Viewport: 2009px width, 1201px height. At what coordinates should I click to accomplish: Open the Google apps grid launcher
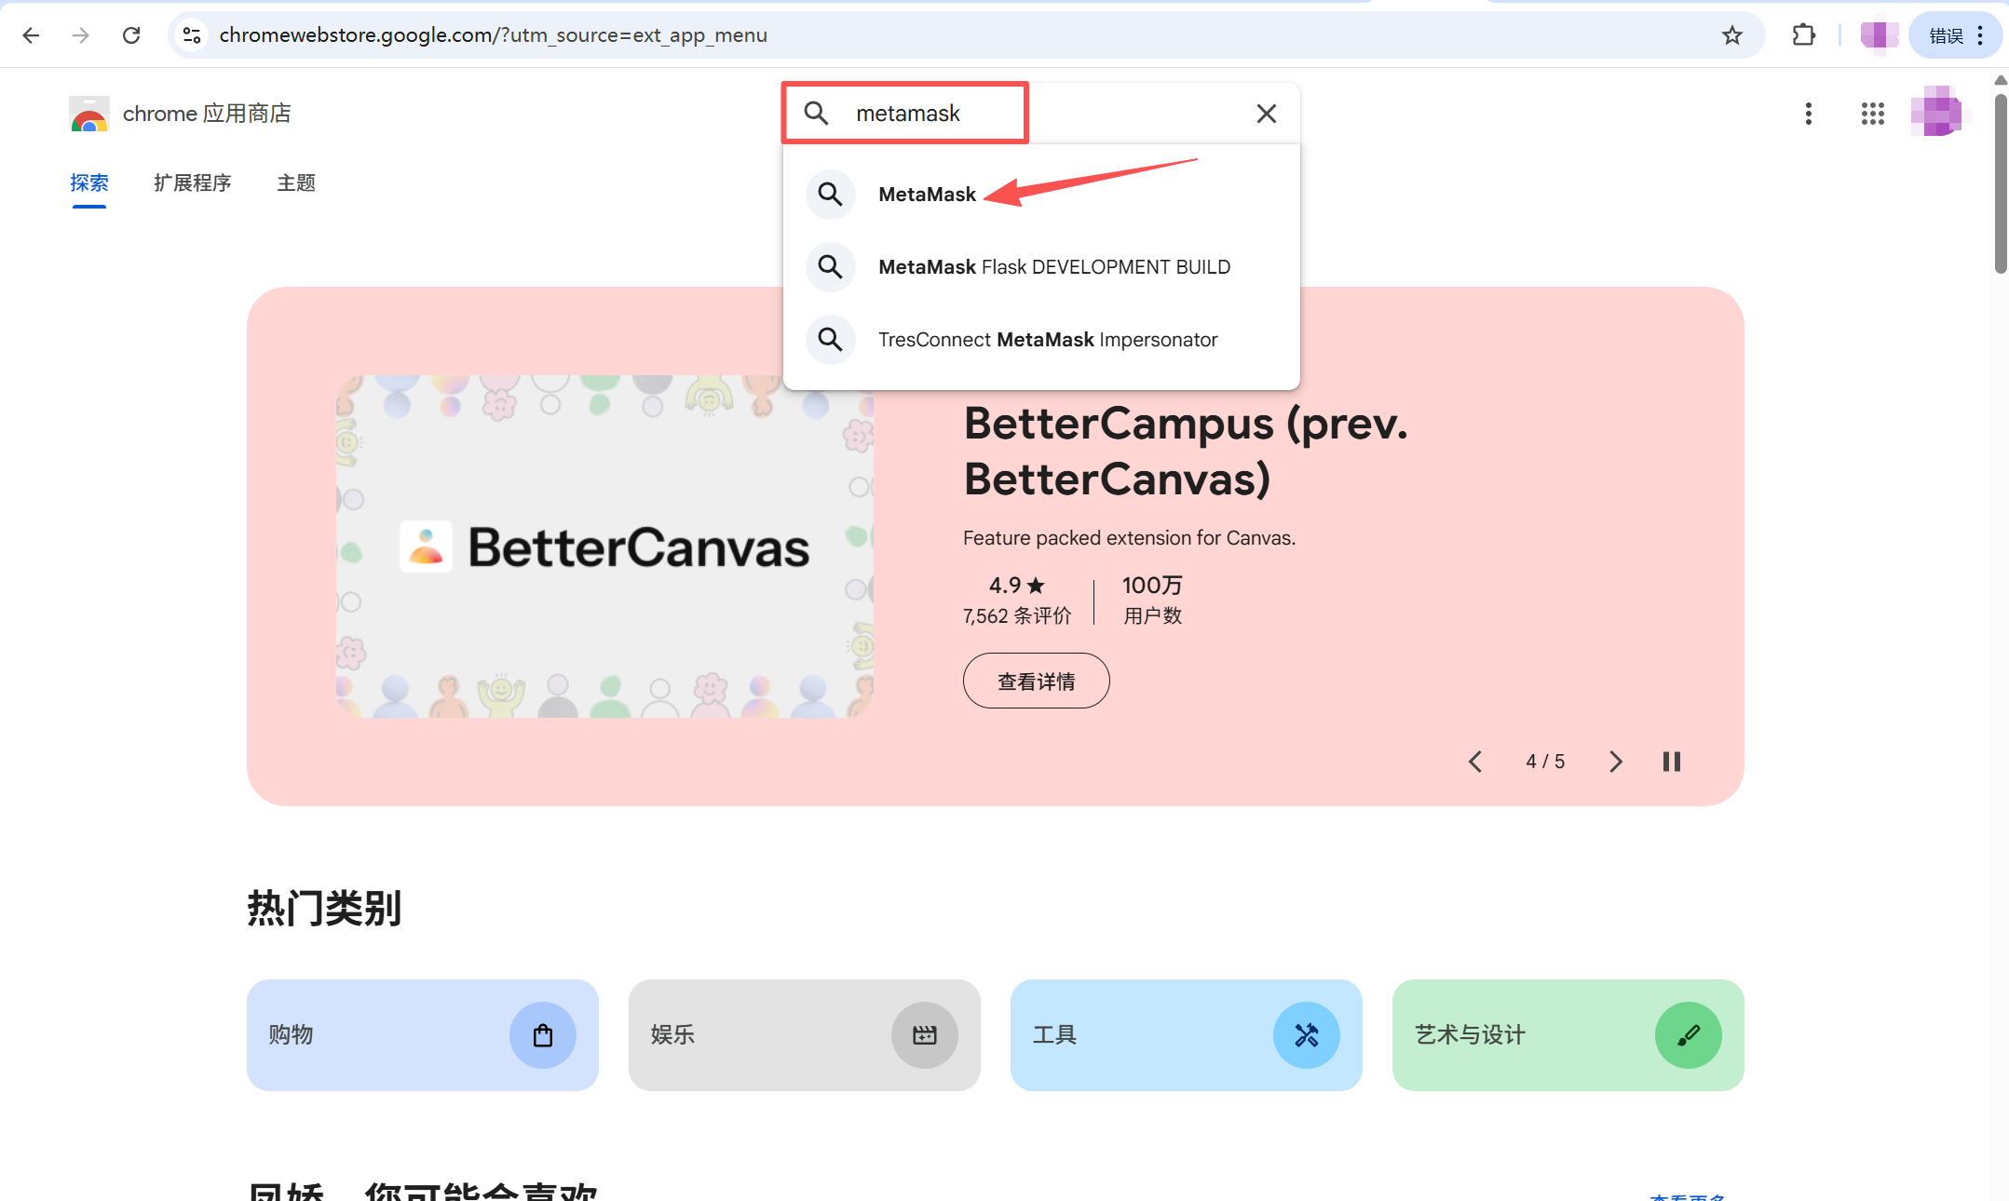pos(1871,113)
